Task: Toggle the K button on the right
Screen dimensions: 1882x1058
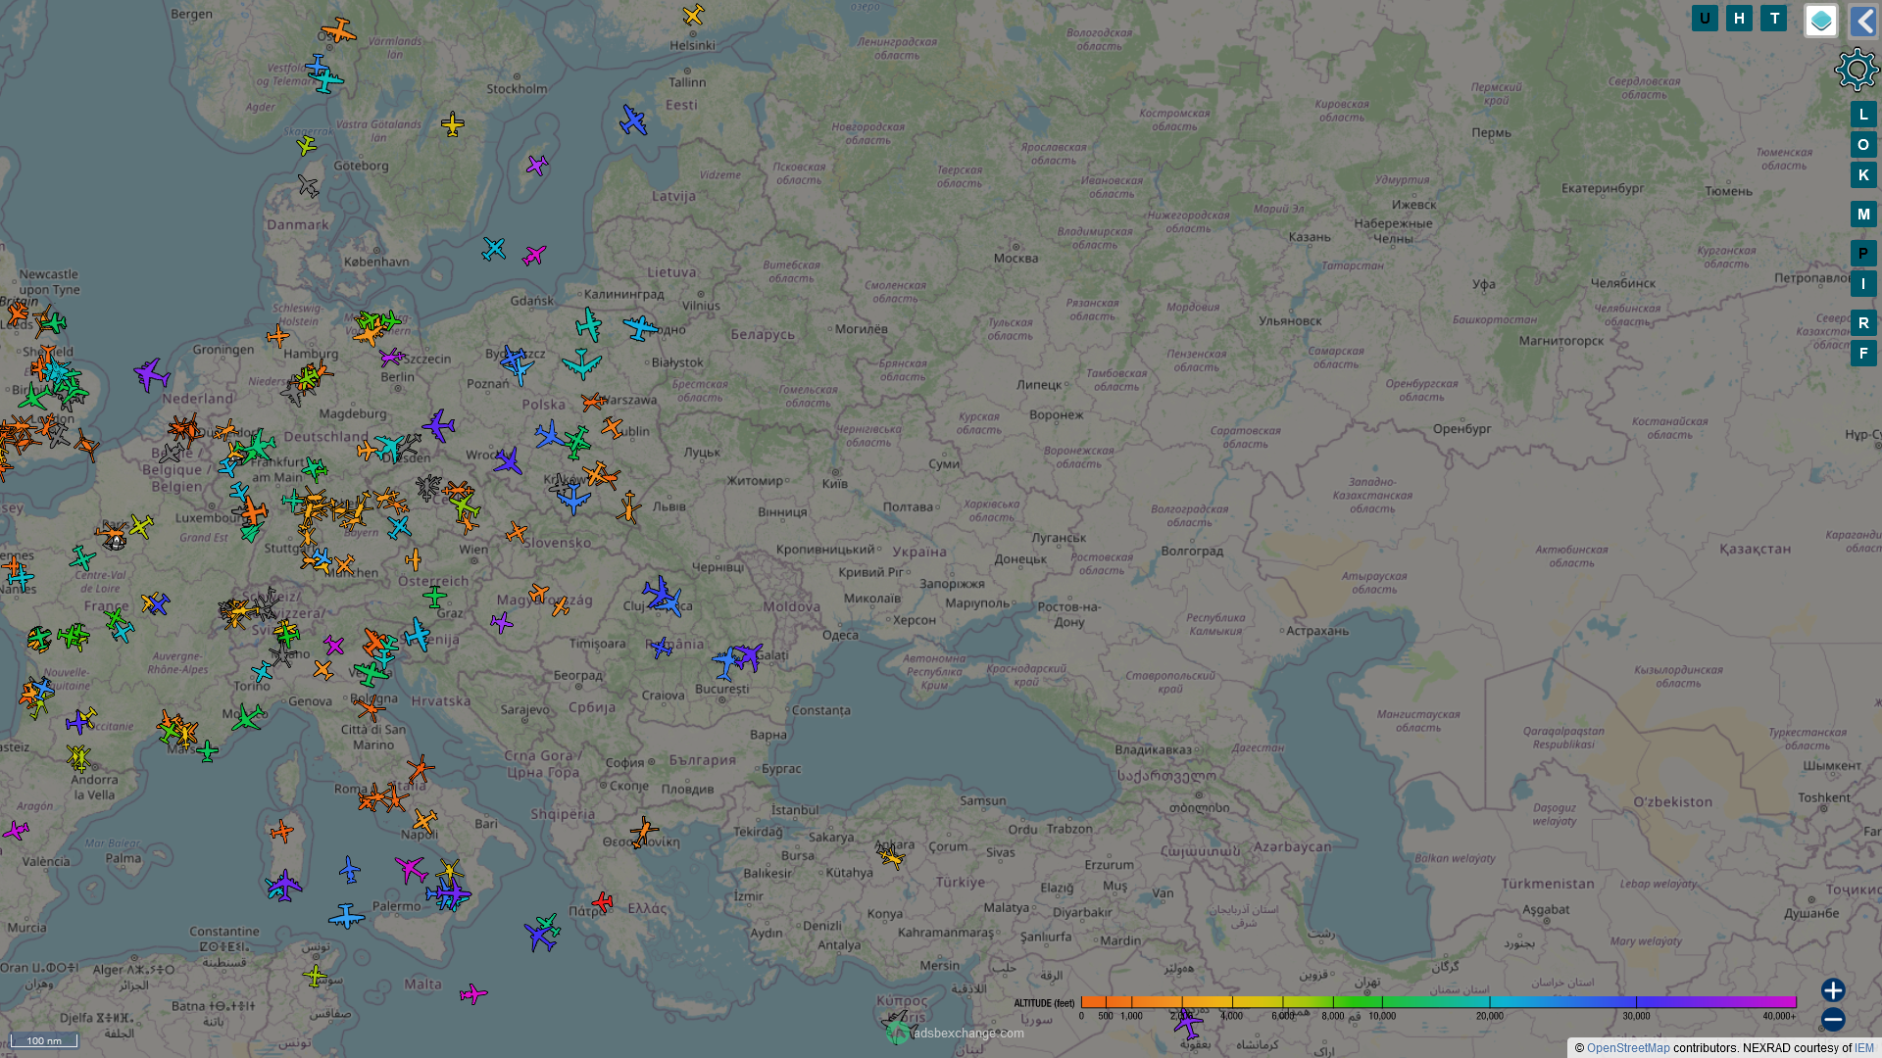Action: pos(1863,175)
